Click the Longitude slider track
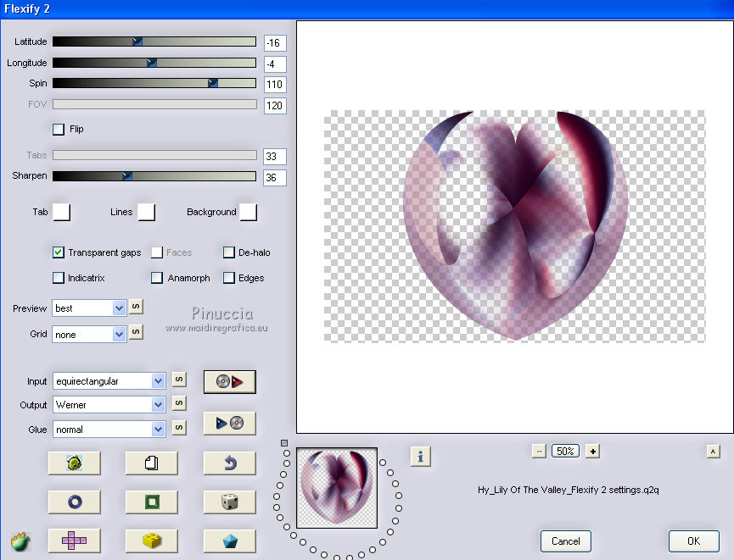 [x=154, y=63]
